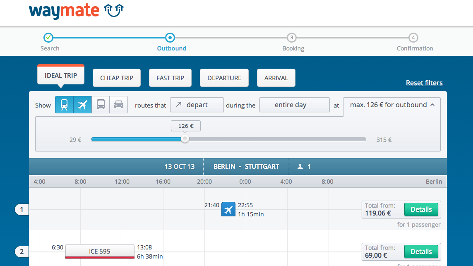Viewport: 473px width, 266px height.
Task: Toggle the flight transport filter
Action: [82, 105]
